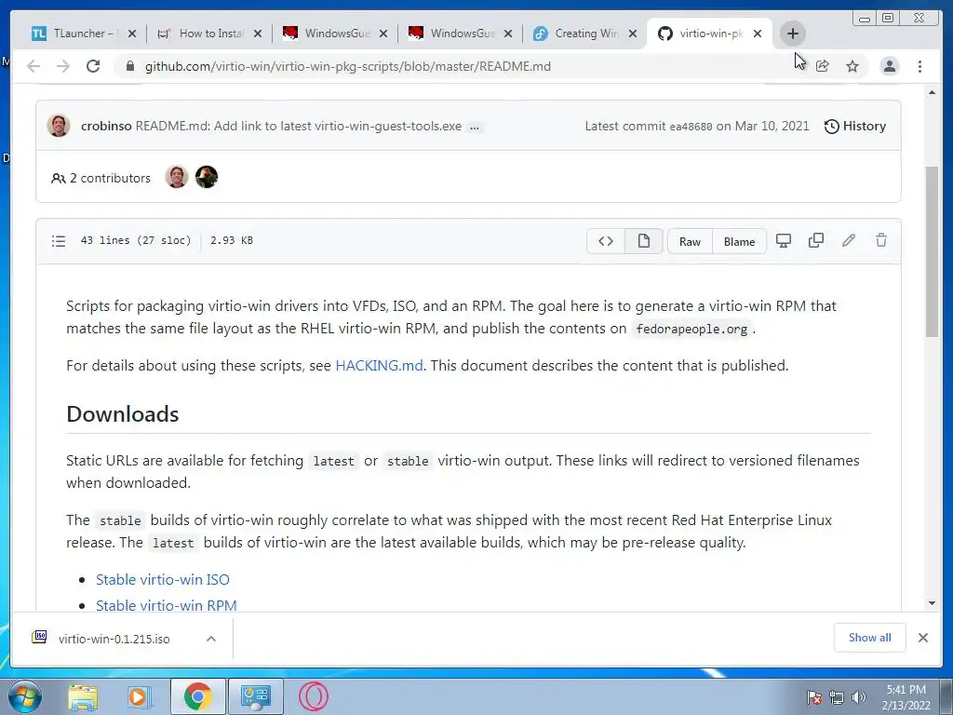The width and height of the screenshot is (953, 715).
Task: Open the control panel taskbar icon
Action: [x=256, y=696]
